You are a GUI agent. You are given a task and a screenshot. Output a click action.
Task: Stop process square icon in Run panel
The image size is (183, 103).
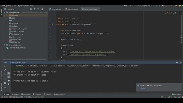click(x=5, y=74)
